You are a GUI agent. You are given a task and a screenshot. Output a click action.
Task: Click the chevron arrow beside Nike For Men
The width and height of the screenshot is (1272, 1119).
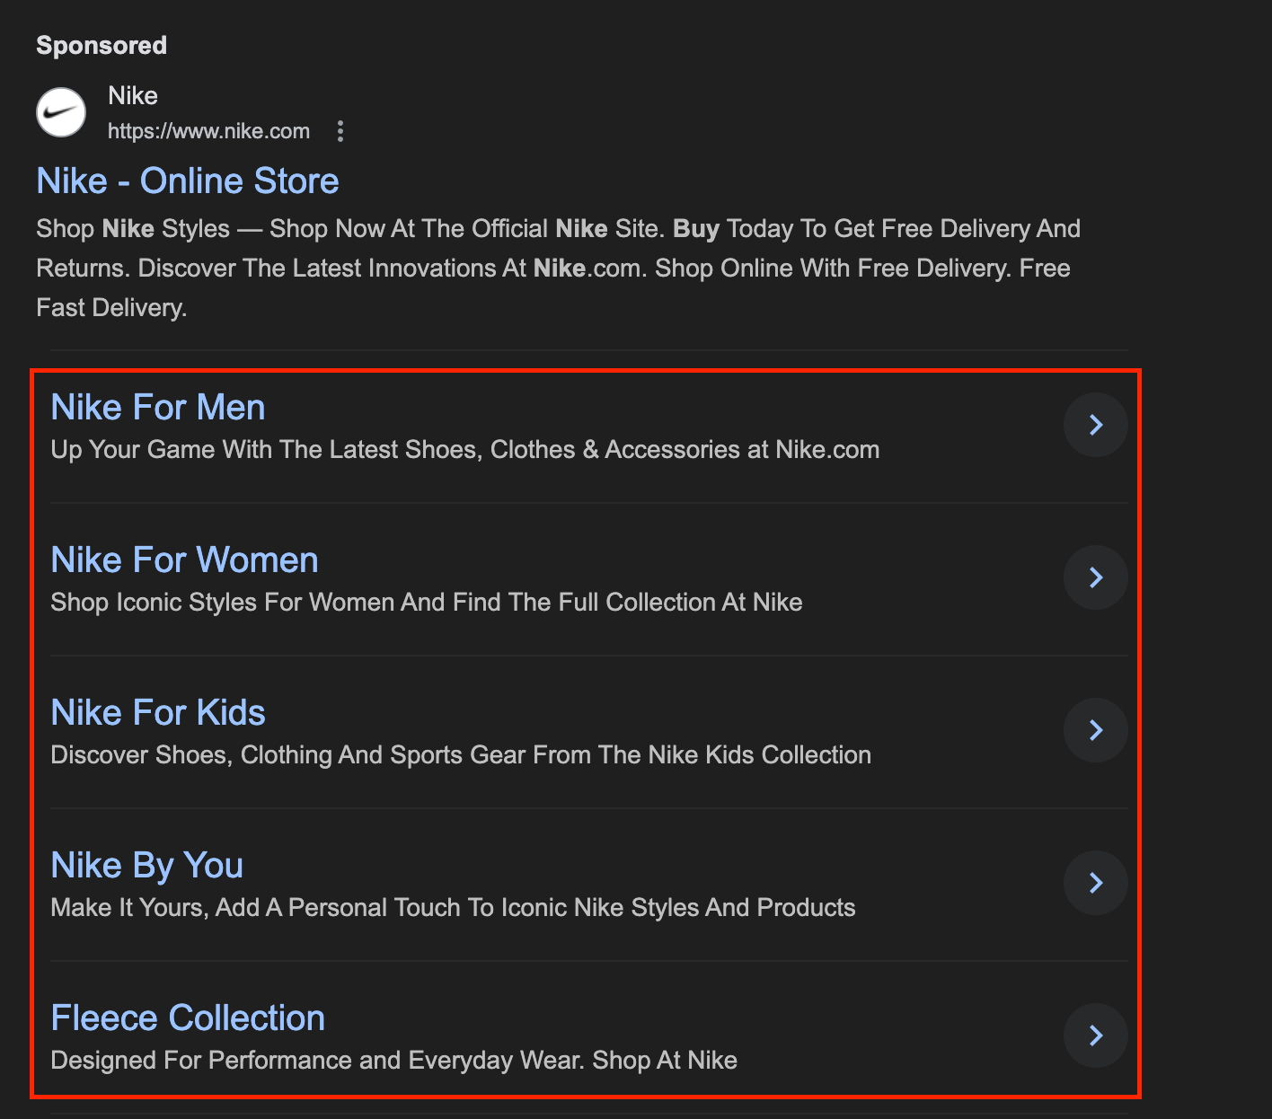pos(1096,425)
